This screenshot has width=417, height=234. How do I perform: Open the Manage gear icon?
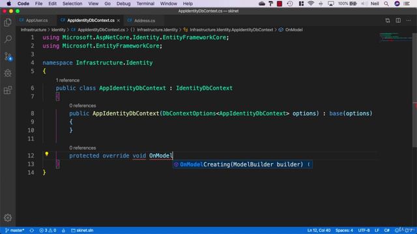tap(8, 218)
